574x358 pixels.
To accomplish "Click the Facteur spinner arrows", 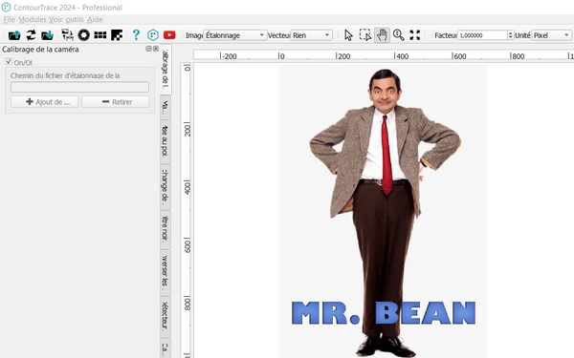I will pos(511,35).
